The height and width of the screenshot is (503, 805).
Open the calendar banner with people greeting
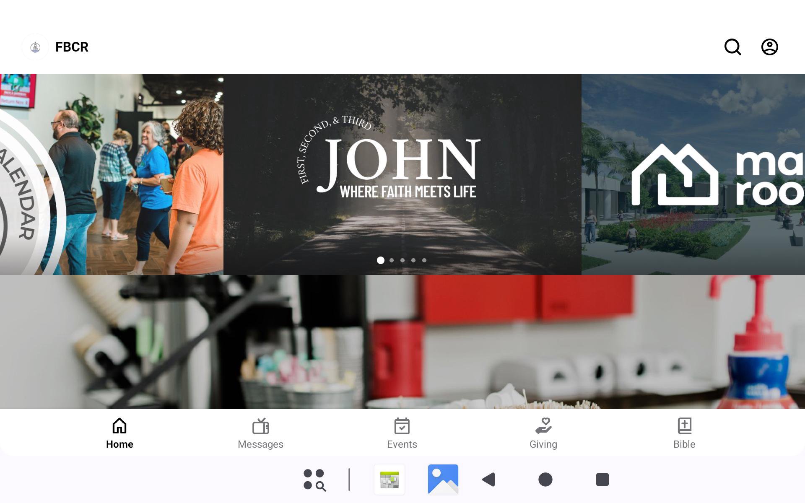112,174
